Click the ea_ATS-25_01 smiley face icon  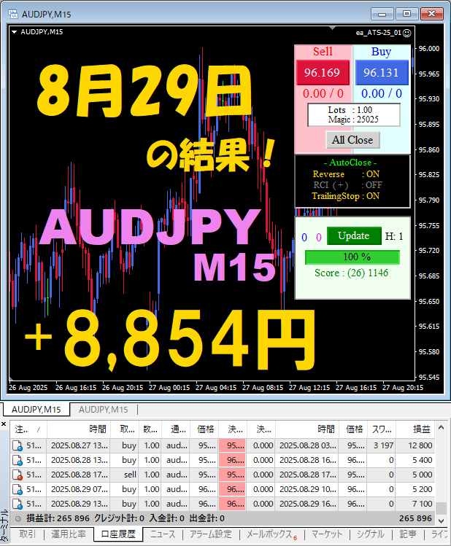pyautogui.click(x=406, y=33)
